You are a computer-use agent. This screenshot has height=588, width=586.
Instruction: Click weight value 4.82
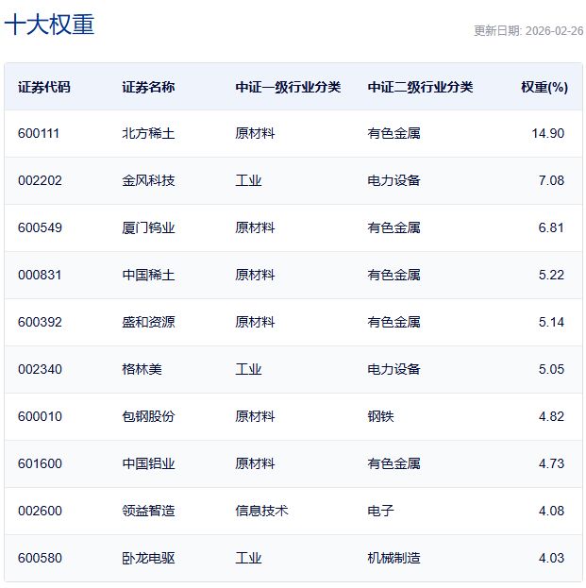(551, 416)
